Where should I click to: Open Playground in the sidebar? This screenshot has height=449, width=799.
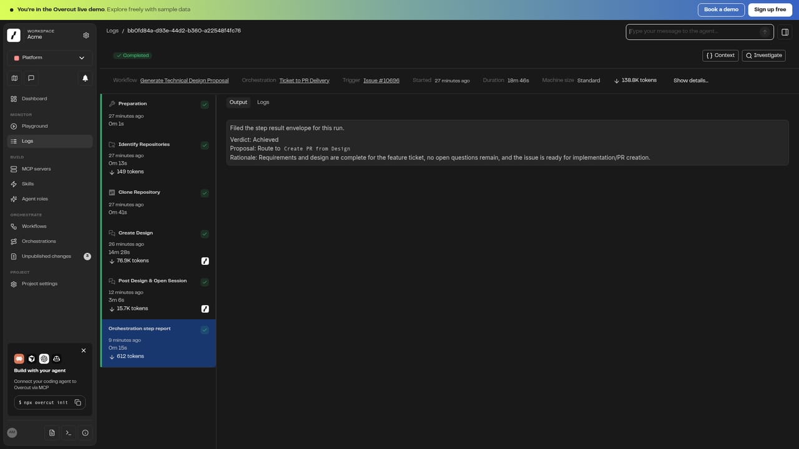(50, 126)
